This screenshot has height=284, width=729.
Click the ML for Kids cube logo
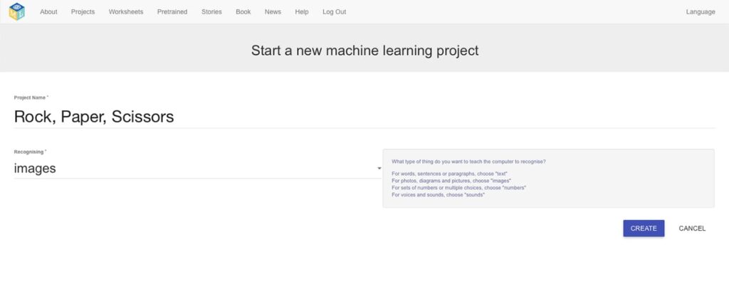[x=17, y=11]
